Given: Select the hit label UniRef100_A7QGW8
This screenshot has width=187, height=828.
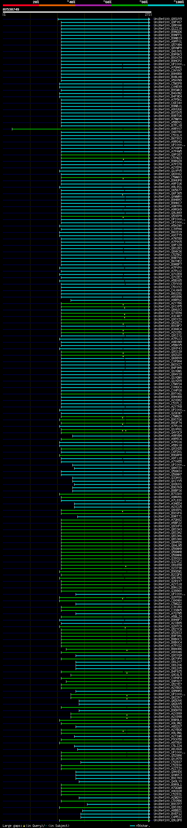Looking at the screenshot, I should pos(168,787).
